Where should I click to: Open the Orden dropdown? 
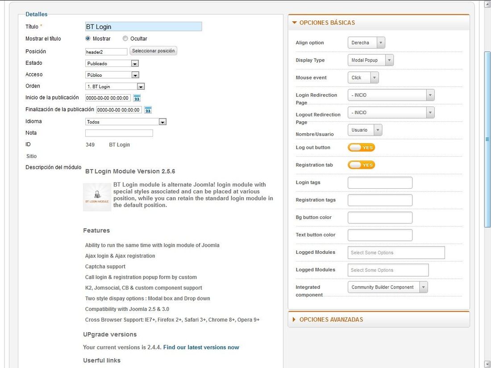pos(115,87)
